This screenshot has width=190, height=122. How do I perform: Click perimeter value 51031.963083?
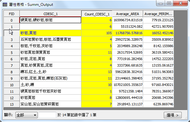pyautogui.click(x=158, y=72)
